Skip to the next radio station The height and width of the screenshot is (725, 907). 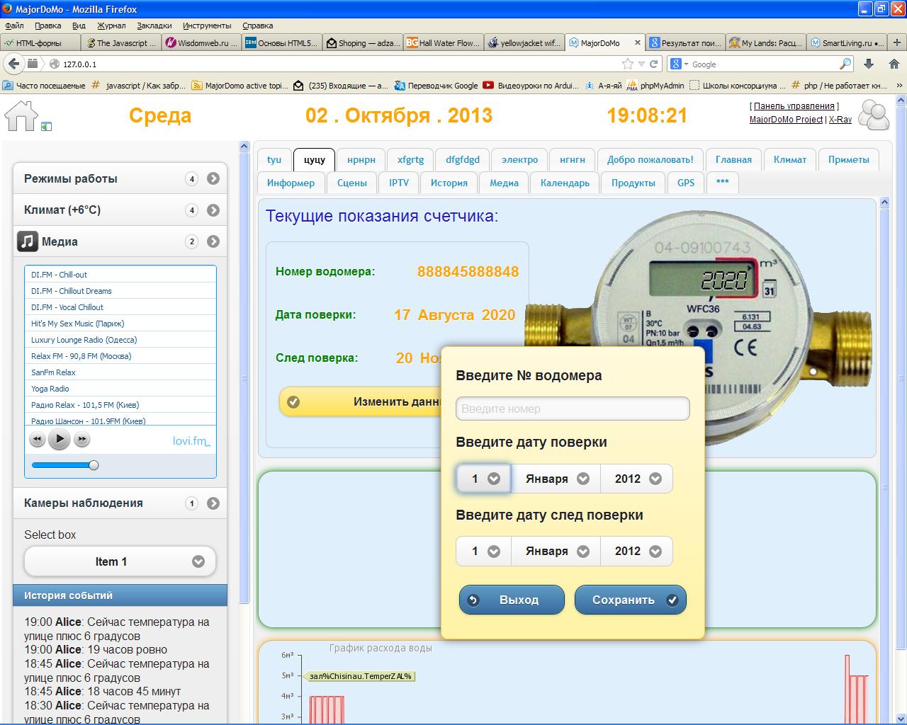(x=82, y=440)
